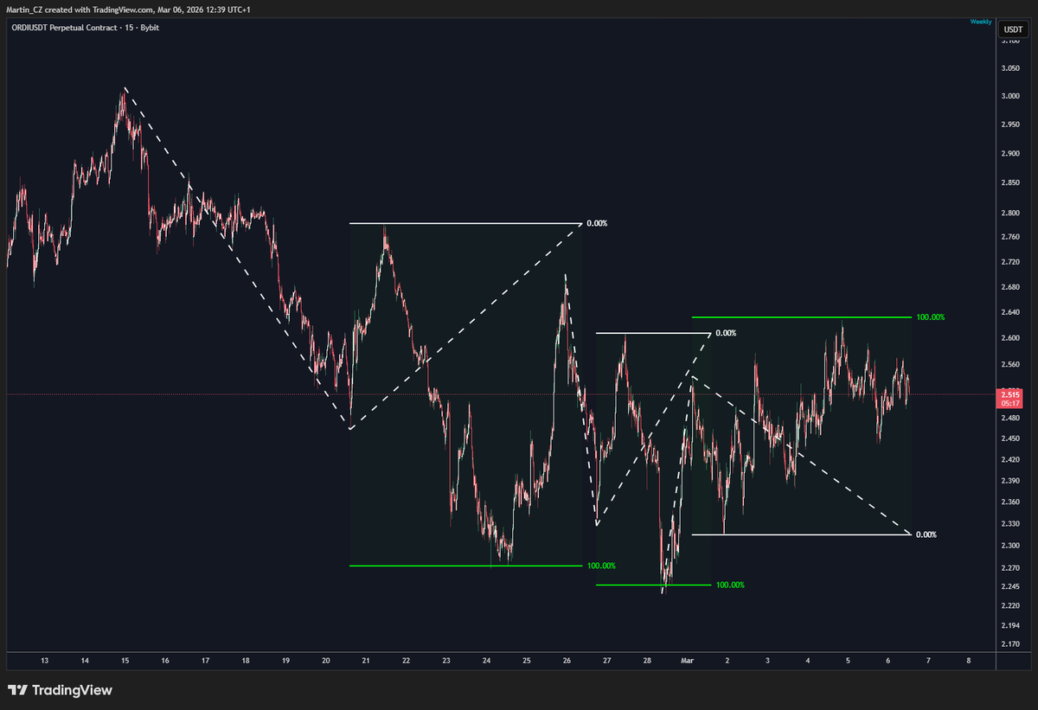This screenshot has height=710, width=1038.
Task: Select date 23 on the time axis
Action: pos(446,661)
